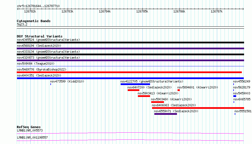Open variant nsv4345524 label
This screenshot has width=252, height=144.
coord(48,40)
